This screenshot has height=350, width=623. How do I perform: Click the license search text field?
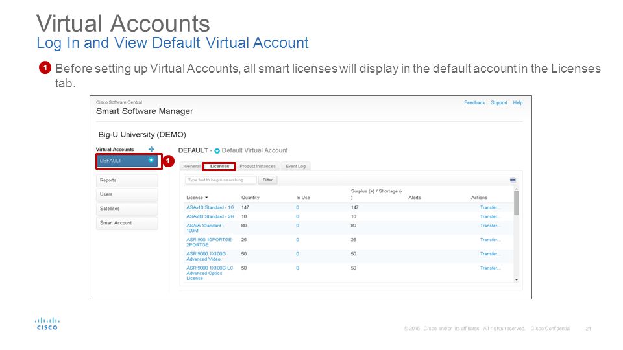pos(221,180)
